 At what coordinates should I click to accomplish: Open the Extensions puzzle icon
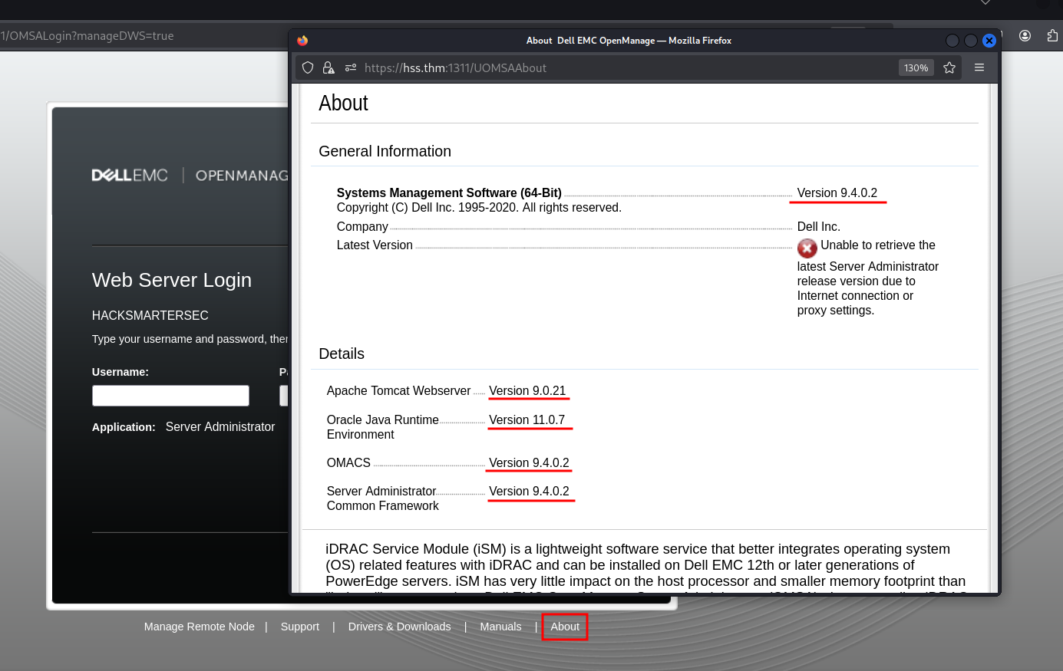click(1052, 36)
